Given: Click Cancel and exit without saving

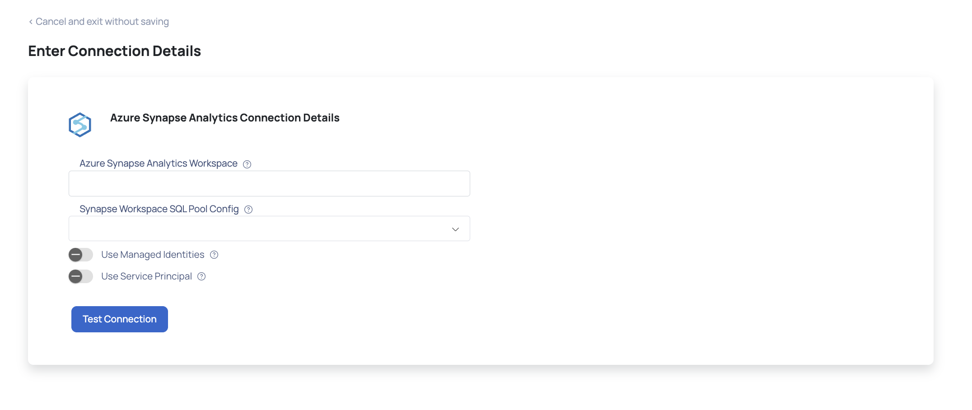Looking at the screenshot, I should click(102, 21).
